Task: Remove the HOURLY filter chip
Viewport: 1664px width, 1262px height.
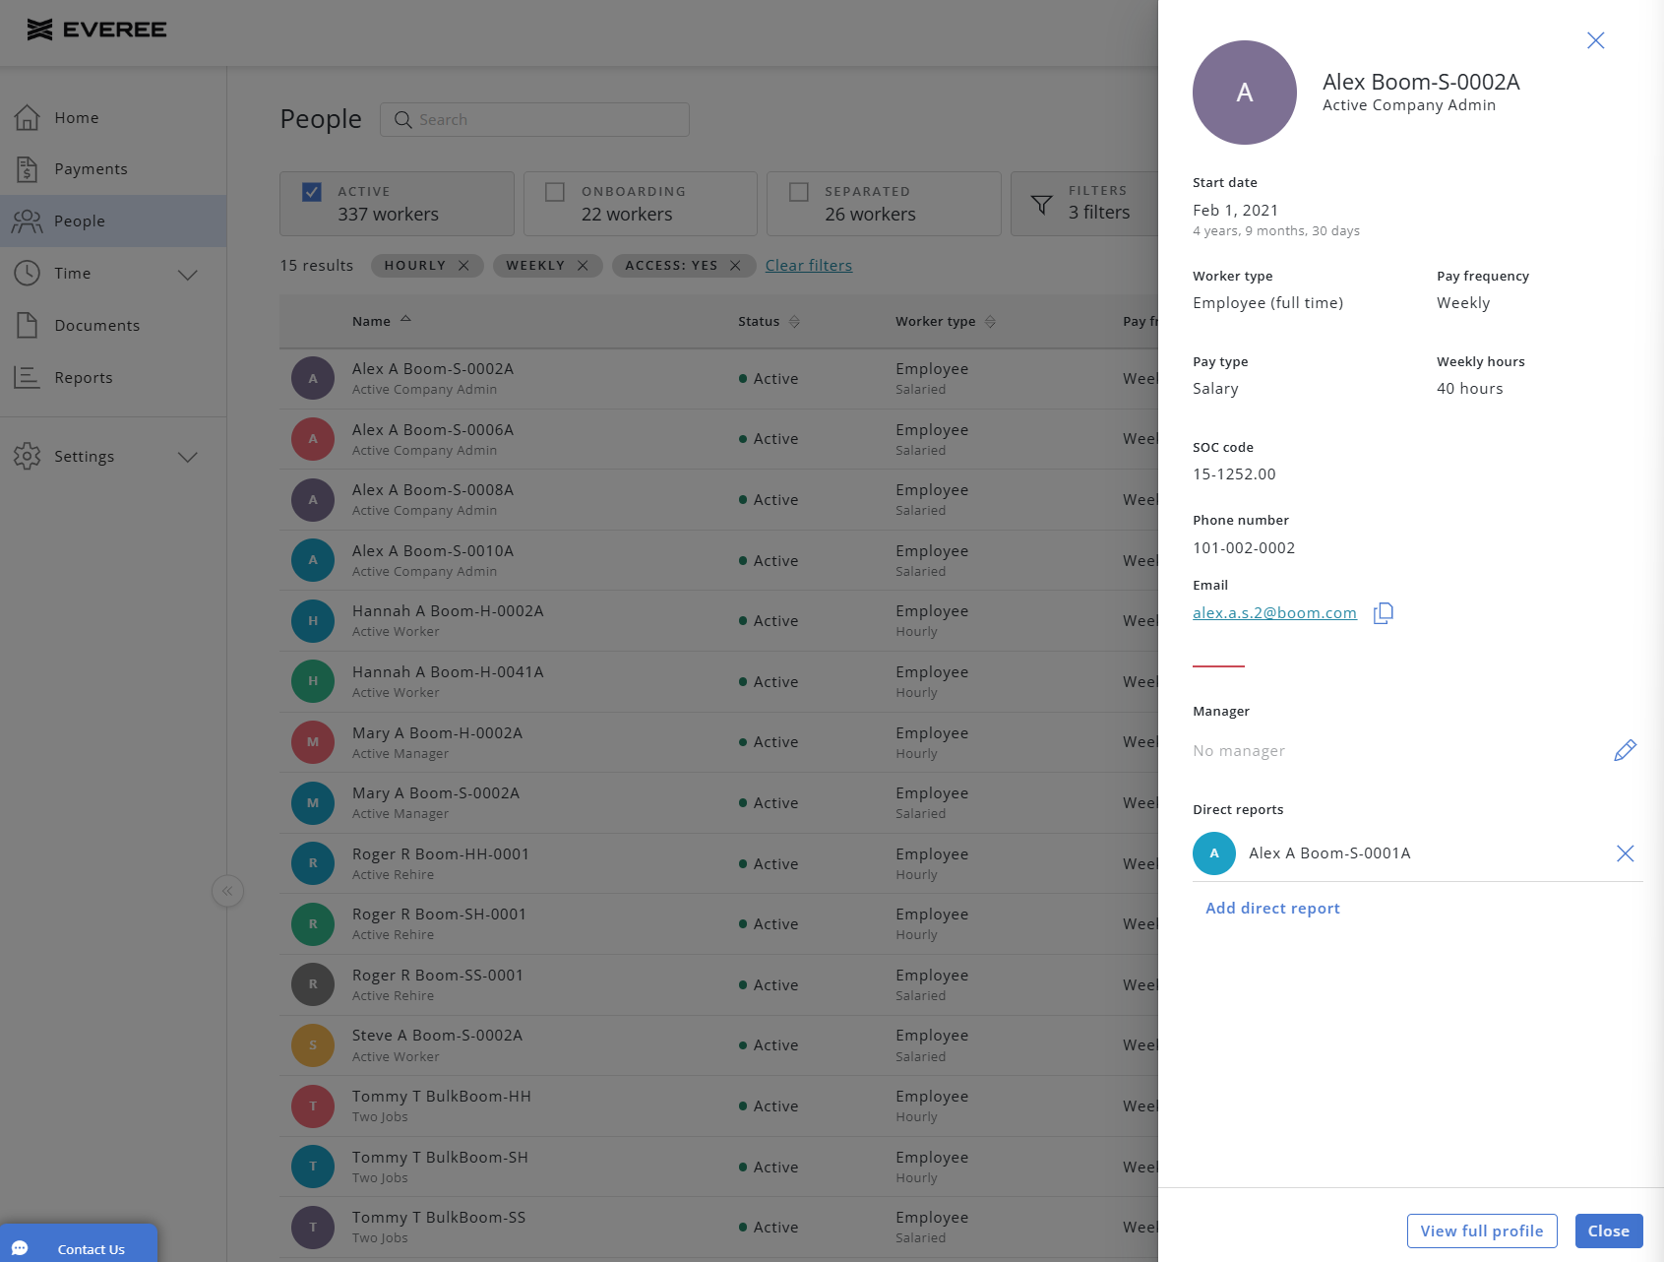Action: point(463,266)
